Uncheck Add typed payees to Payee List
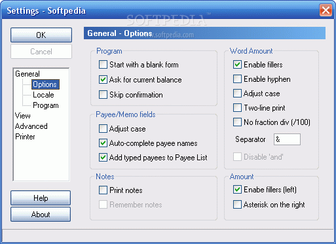The height and width of the screenshot is (244, 336). [x=103, y=158]
